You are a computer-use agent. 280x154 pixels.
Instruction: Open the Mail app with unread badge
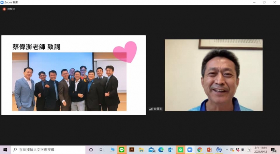(x=151, y=150)
